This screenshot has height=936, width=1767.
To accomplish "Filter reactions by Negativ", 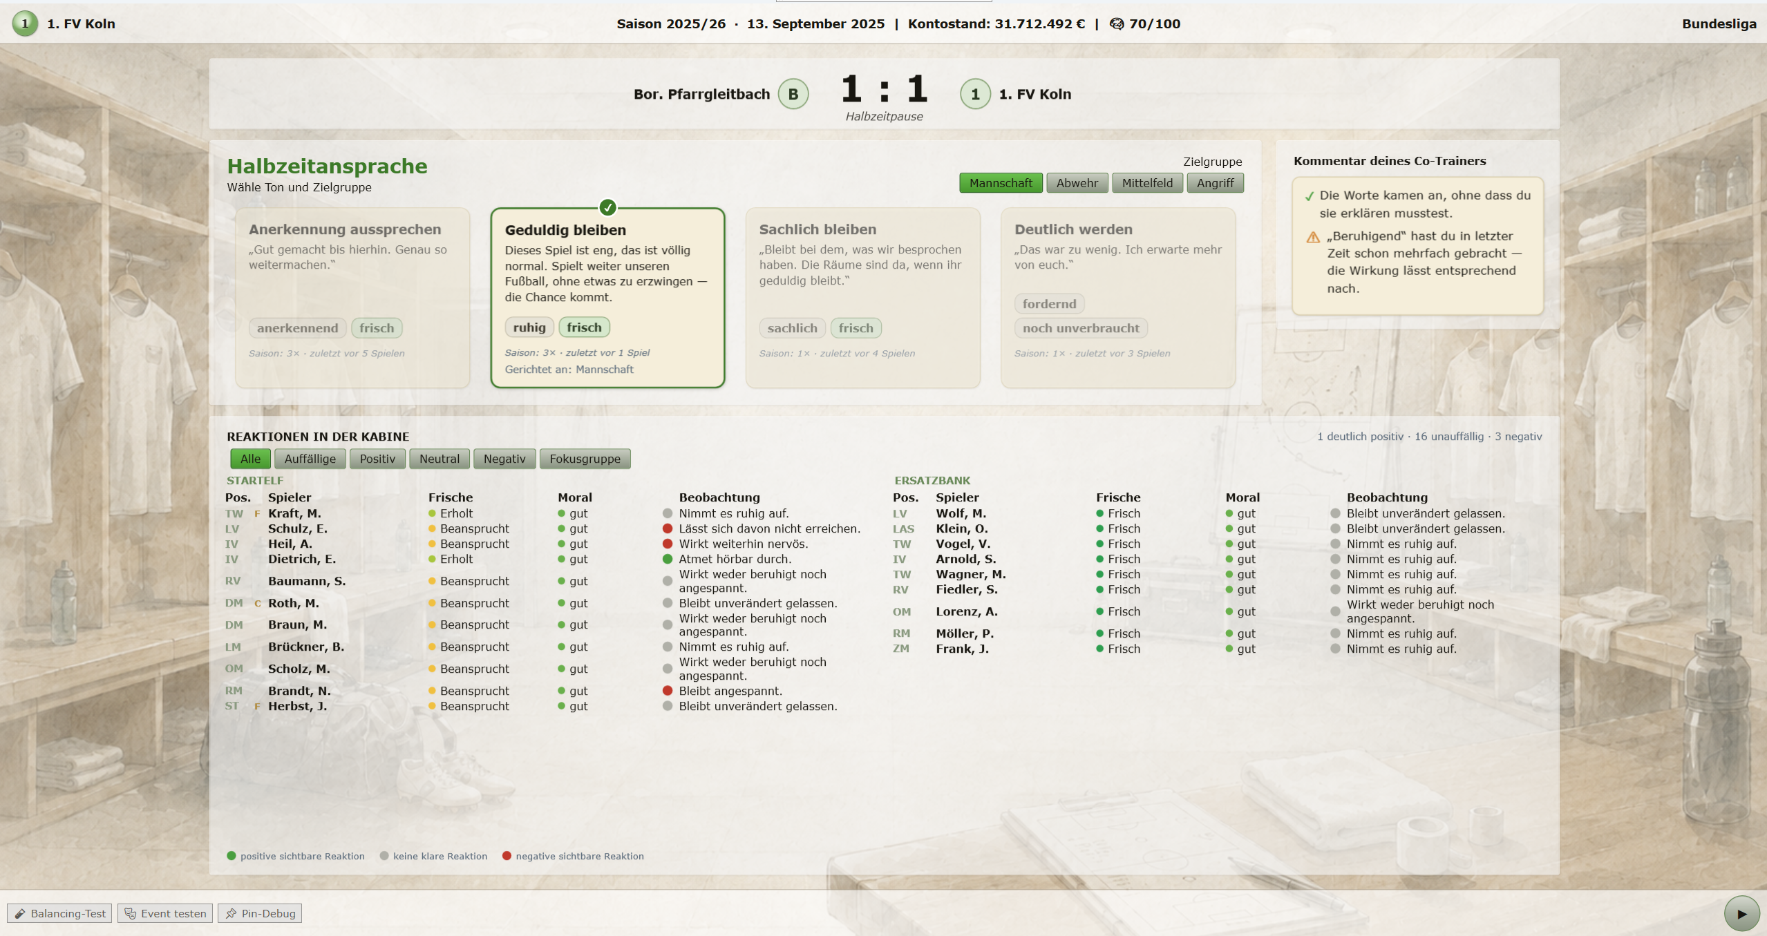I will point(504,459).
